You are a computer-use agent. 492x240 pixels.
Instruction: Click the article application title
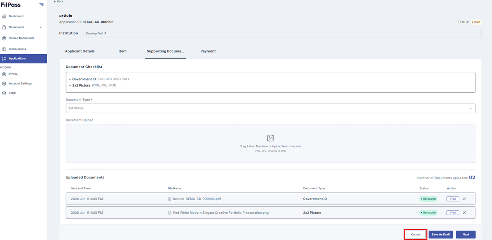66,16
